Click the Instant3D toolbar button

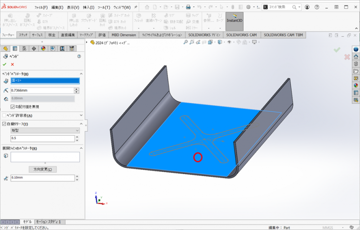coord(234,21)
